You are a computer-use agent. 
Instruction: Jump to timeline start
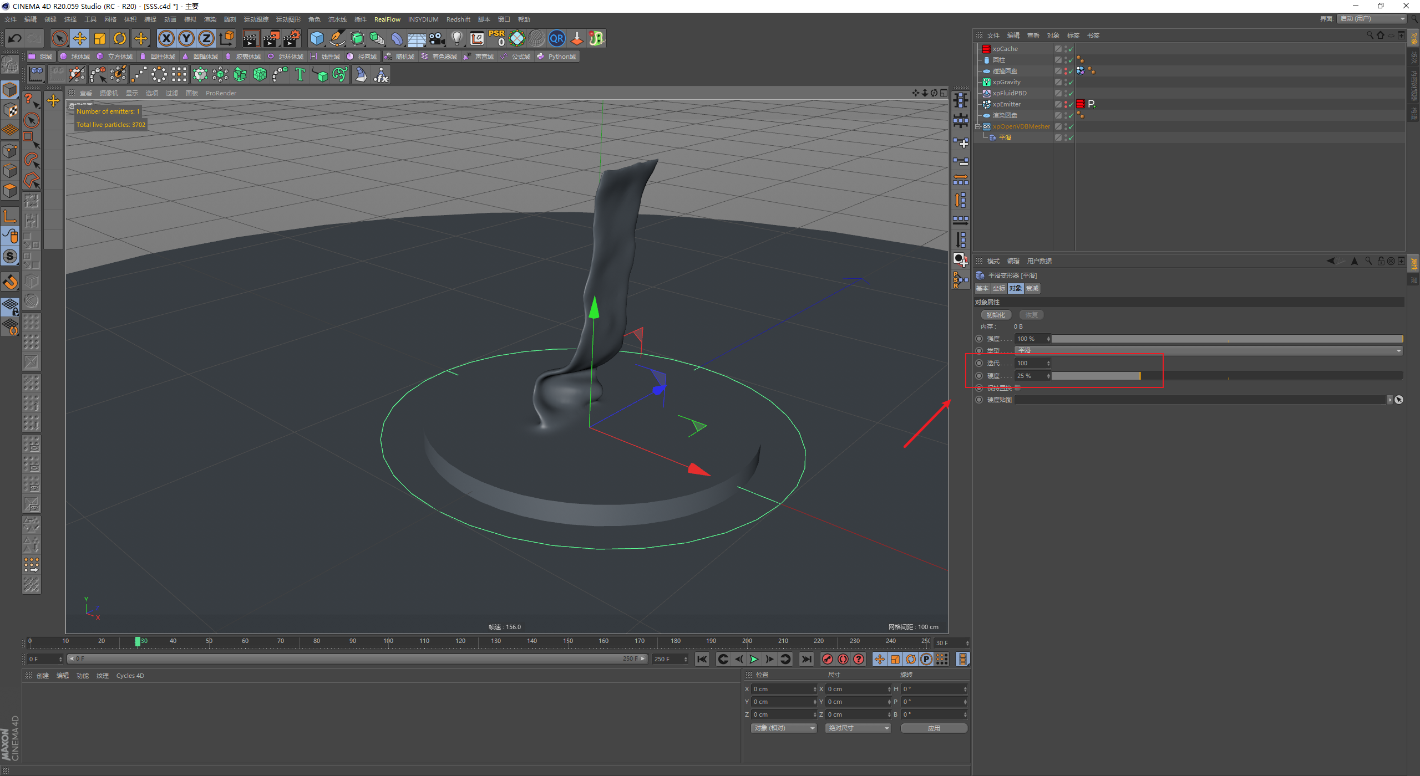pyautogui.click(x=702, y=659)
